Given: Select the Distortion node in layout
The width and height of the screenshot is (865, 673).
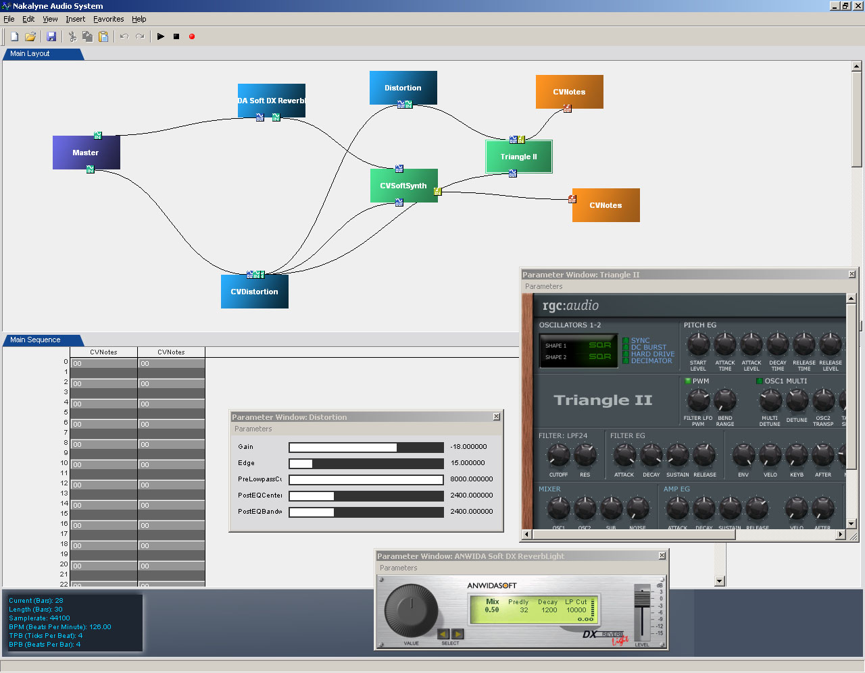Looking at the screenshot, I should [x=403, y=88].
